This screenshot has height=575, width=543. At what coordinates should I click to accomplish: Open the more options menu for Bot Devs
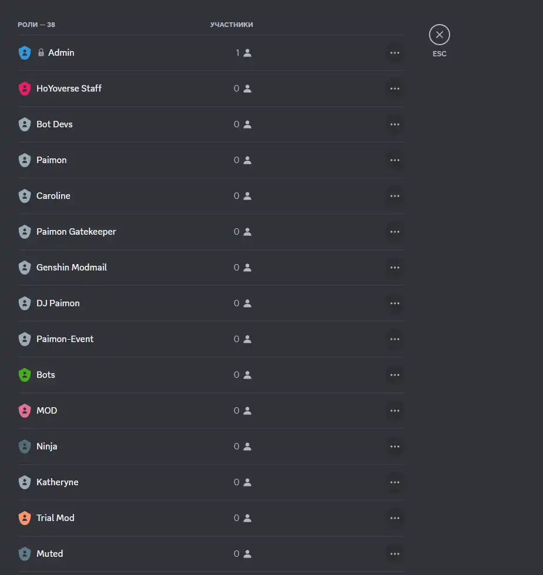coord(394,124)
